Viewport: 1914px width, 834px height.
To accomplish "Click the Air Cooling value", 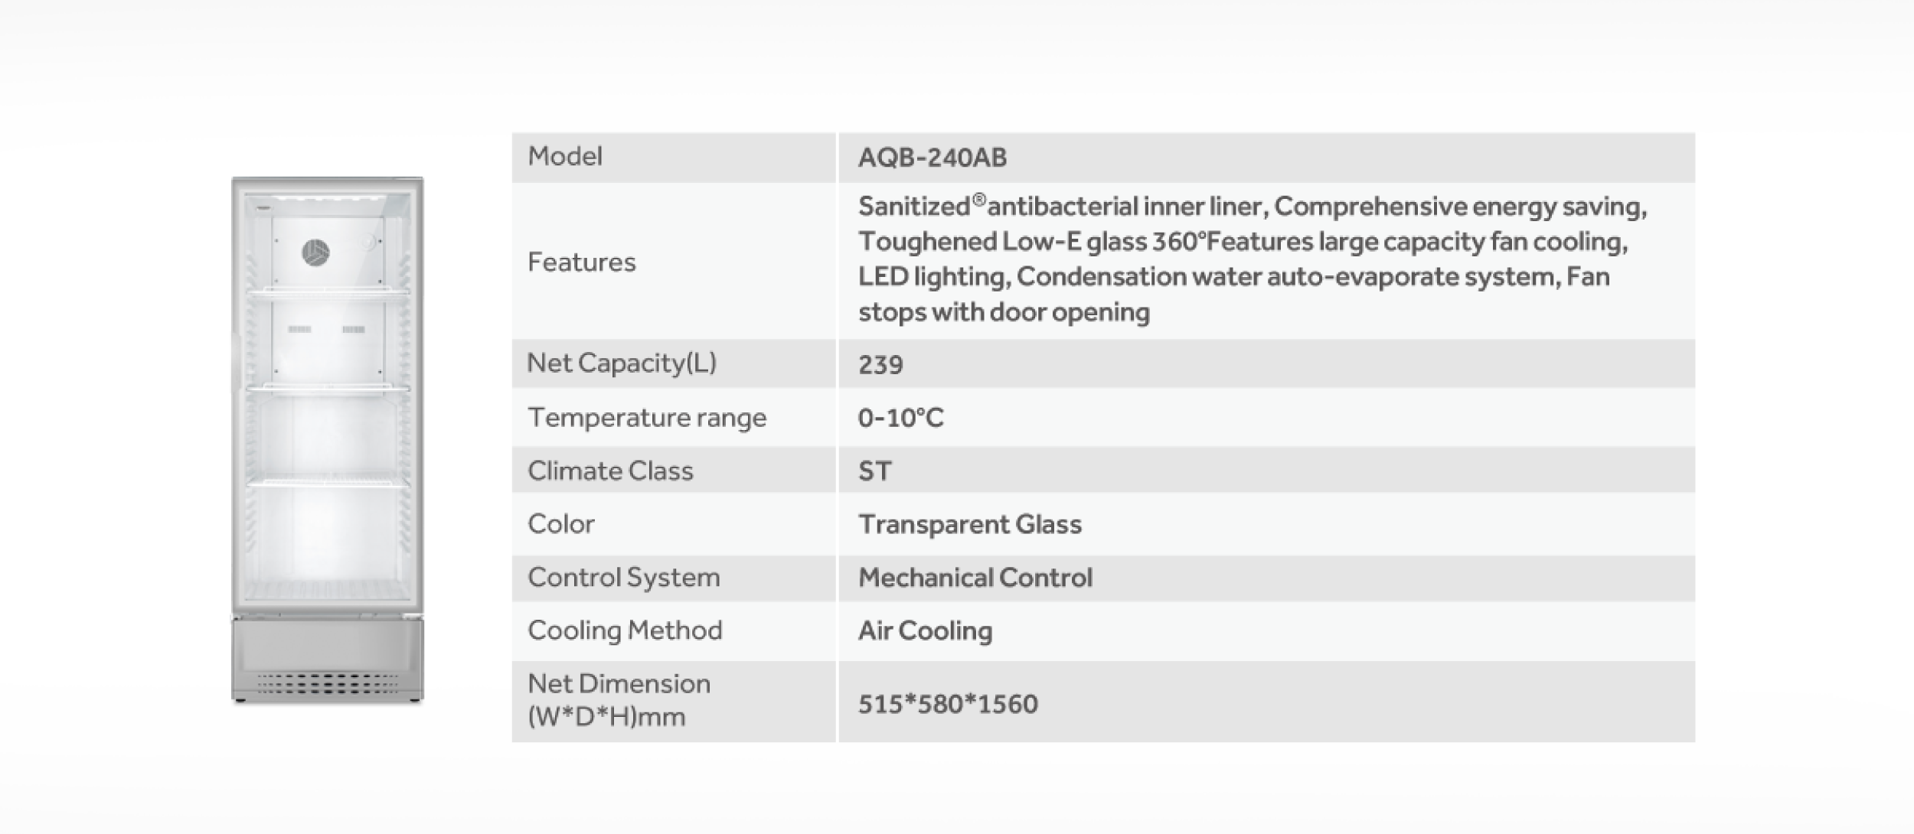I will pos(925,631).
